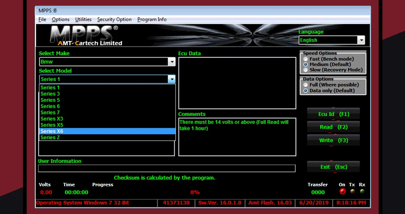405x214 pixels.
Task: Open the Security Option menu
Action: pyautogui.click(x=114, y=19)
